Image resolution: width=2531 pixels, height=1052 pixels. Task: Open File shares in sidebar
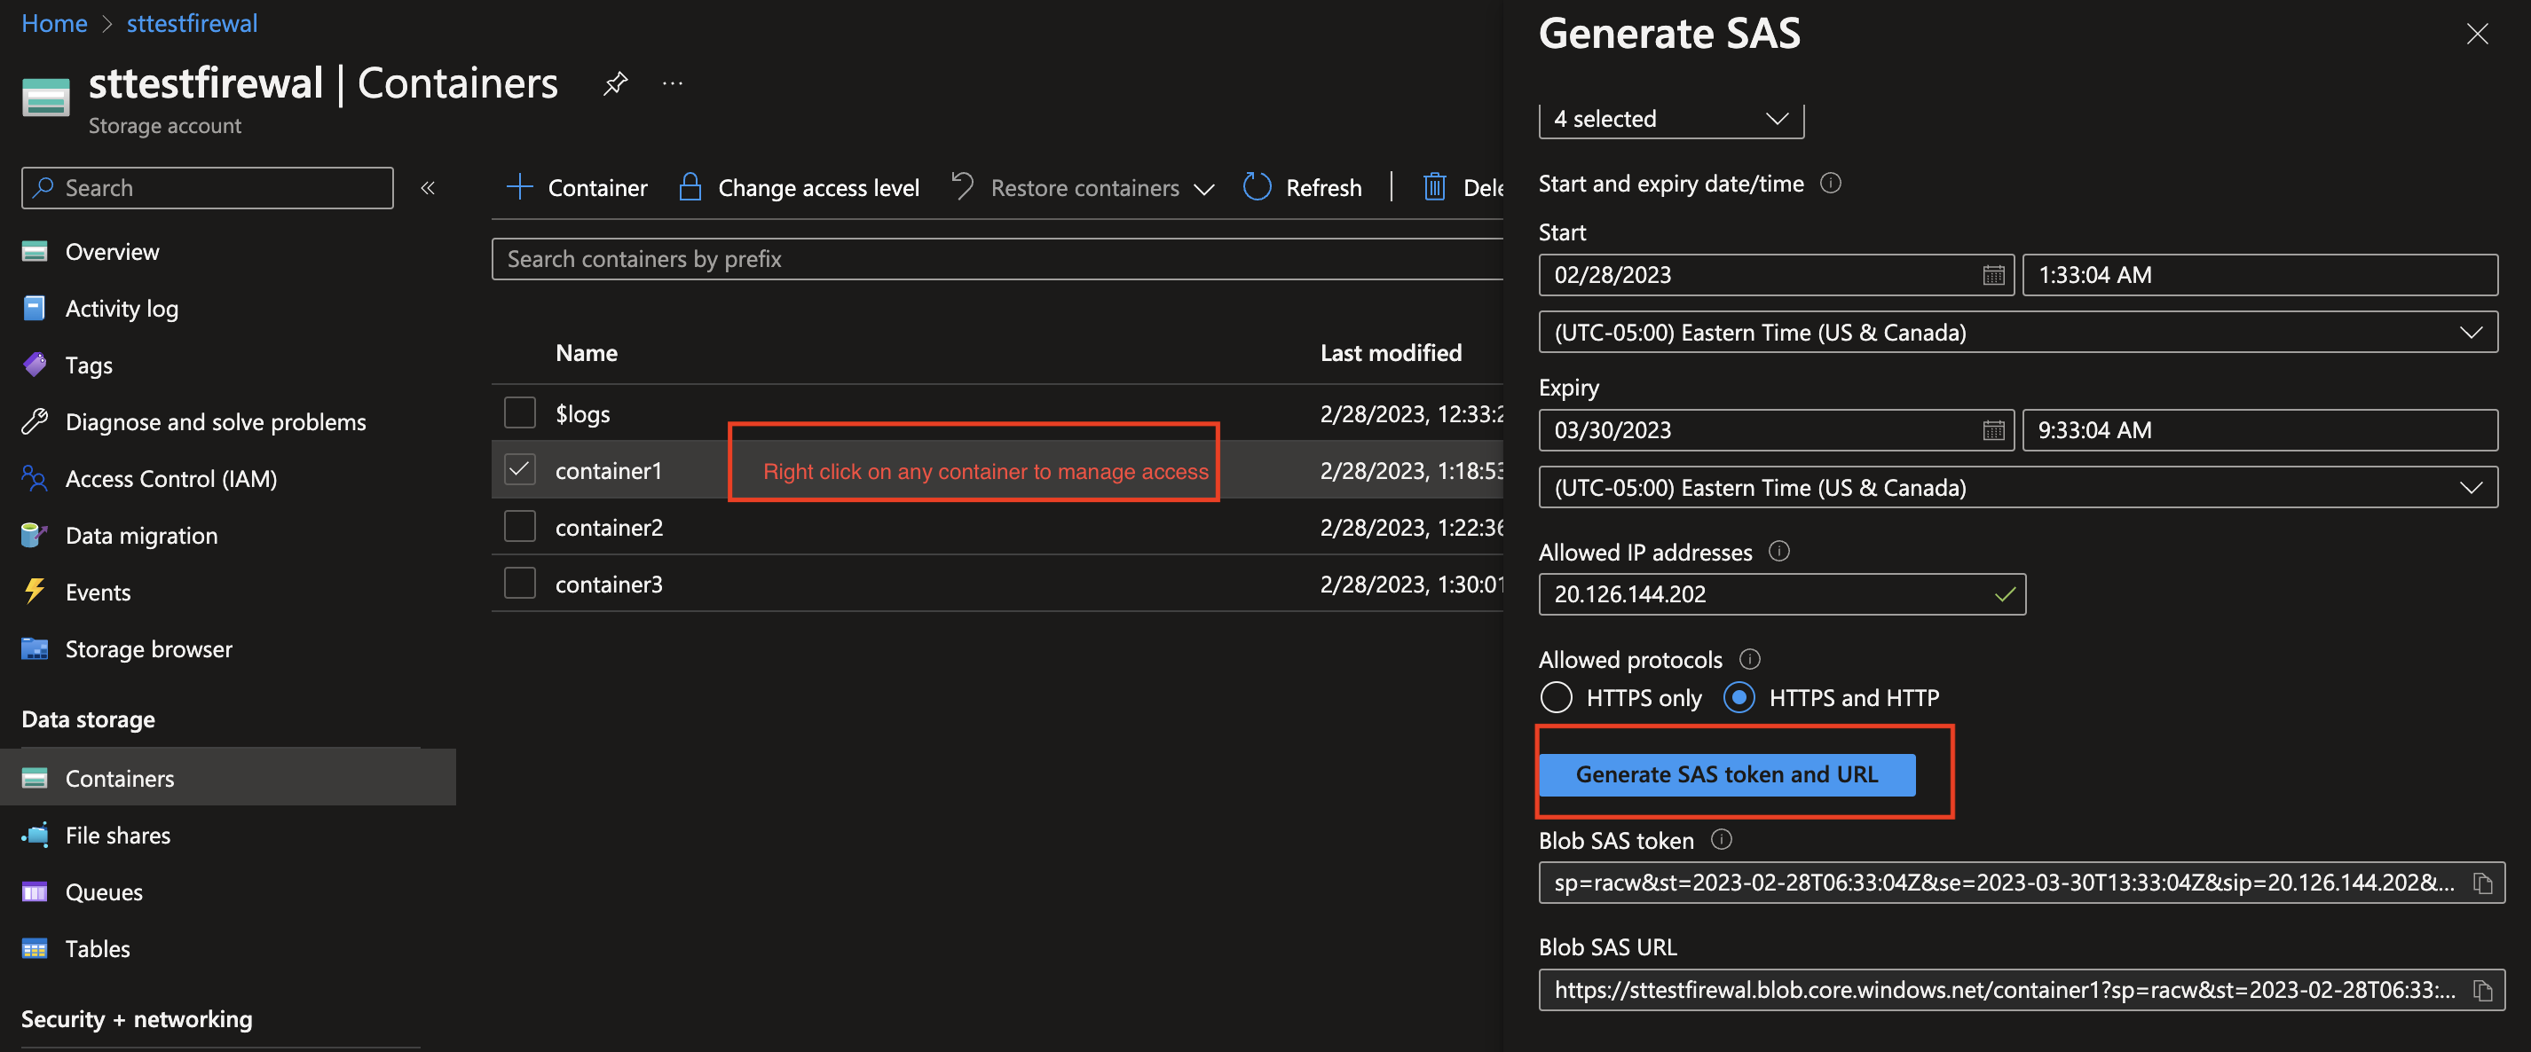[x=117, y=835]
